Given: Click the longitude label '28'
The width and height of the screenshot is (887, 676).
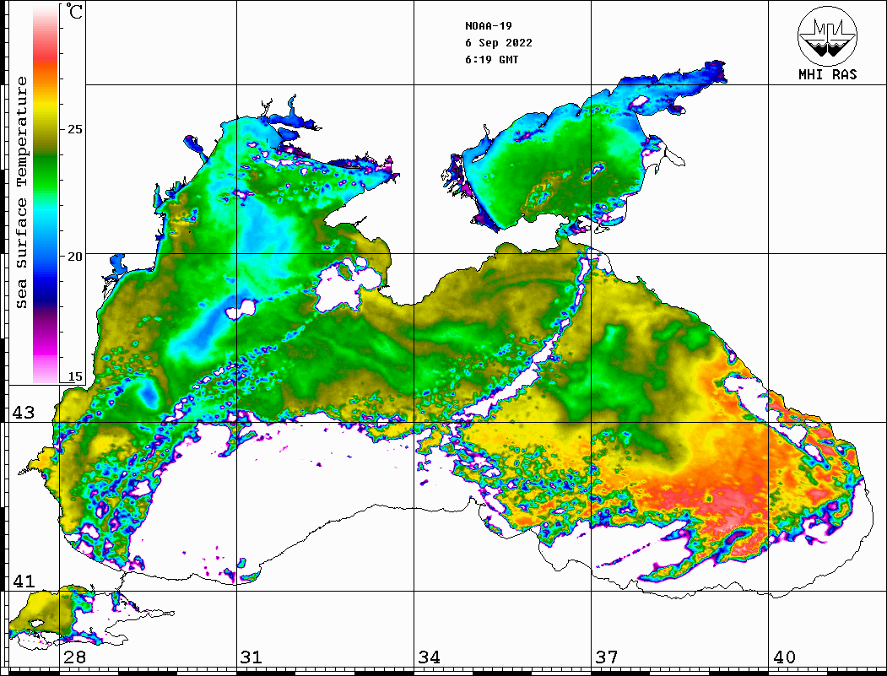Looking at the screenshot, I should coord(74,657).
